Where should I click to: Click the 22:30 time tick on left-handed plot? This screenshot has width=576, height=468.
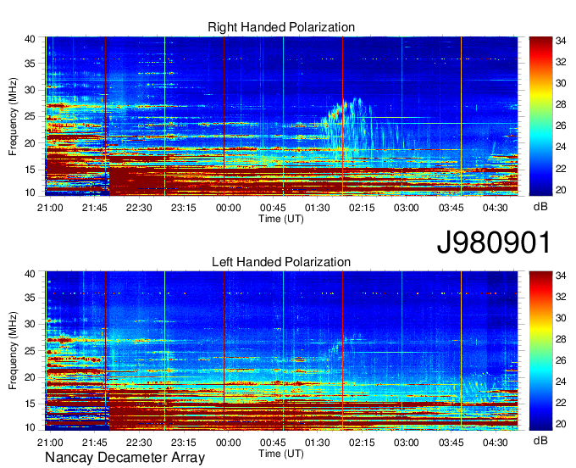pyautogui.click(x=139, y=443)
